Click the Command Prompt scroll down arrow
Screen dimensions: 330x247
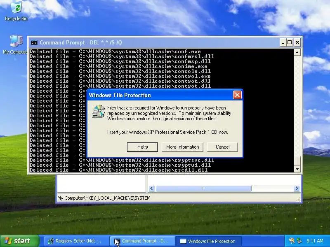point(297,169)
